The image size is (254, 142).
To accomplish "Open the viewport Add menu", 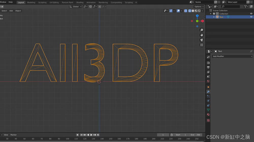I will click(11, 11).
